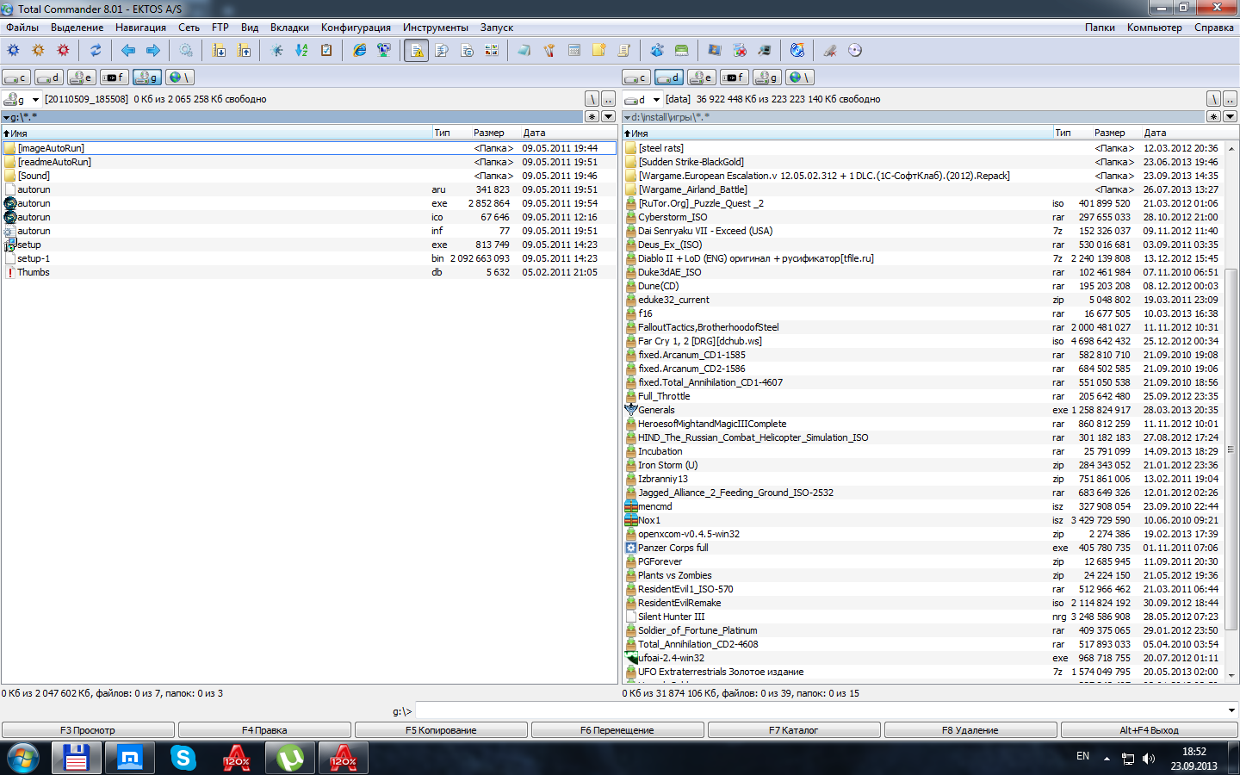Toggle the thumbnails view toolbar button

(x=492, y=51)
